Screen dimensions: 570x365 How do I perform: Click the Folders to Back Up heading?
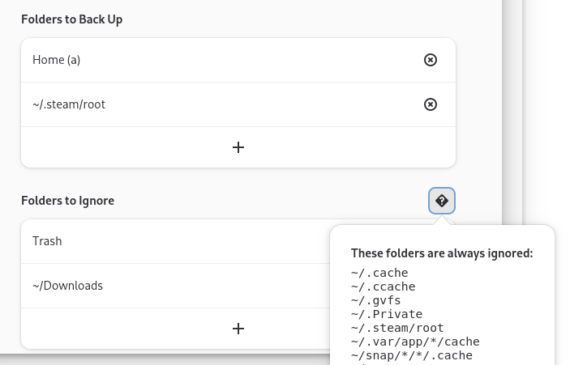[x=71, y=19]
